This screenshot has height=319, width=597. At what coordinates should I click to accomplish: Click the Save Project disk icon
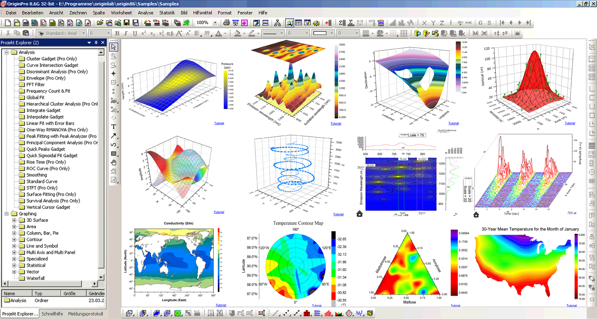pyautogui.click(x=126, y=23)
